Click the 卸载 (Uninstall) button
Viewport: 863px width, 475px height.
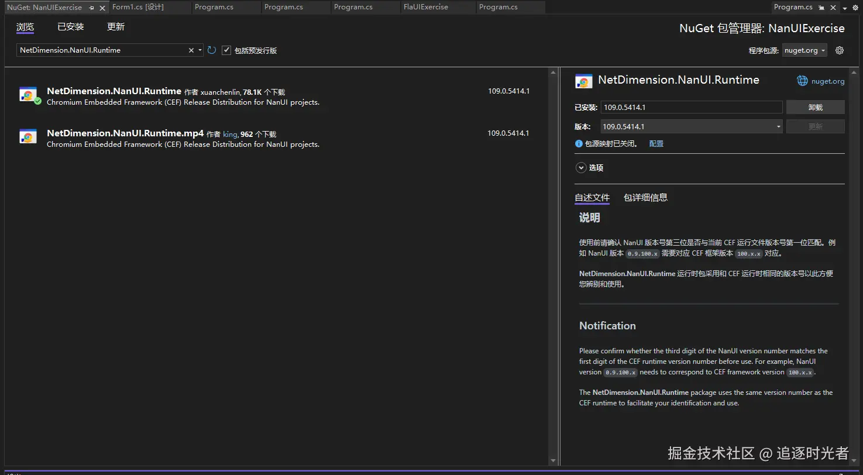[x=815, y=107]
